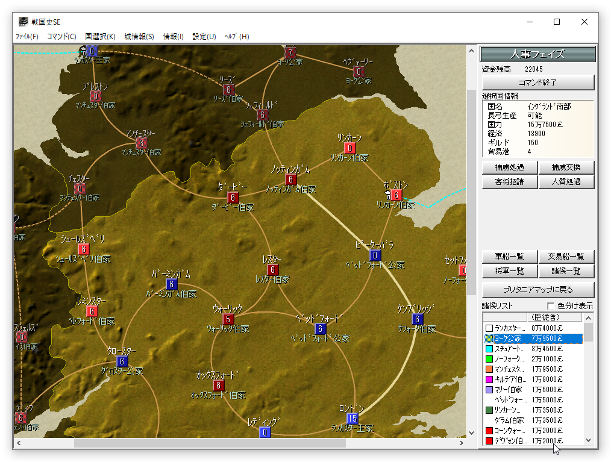This screenshot has height=462, width=611.
Task: Click the Gloucester castle marker
Action: (x=122, y=361)
